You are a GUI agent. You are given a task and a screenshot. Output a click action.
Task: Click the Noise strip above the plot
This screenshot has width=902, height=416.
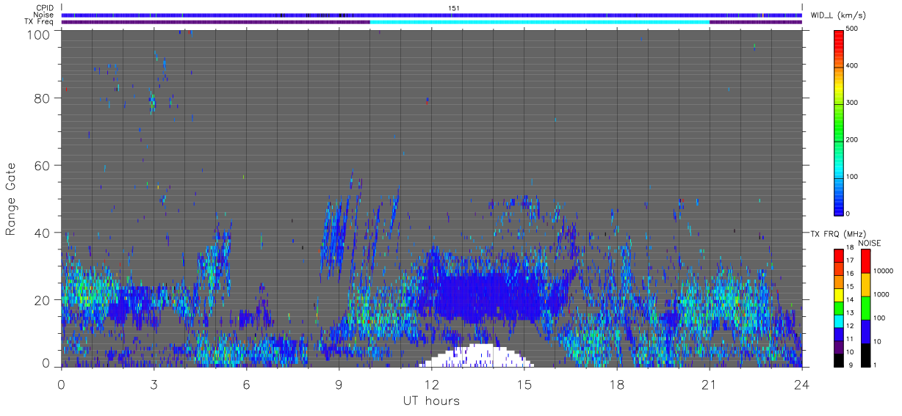tap(432, 15)
